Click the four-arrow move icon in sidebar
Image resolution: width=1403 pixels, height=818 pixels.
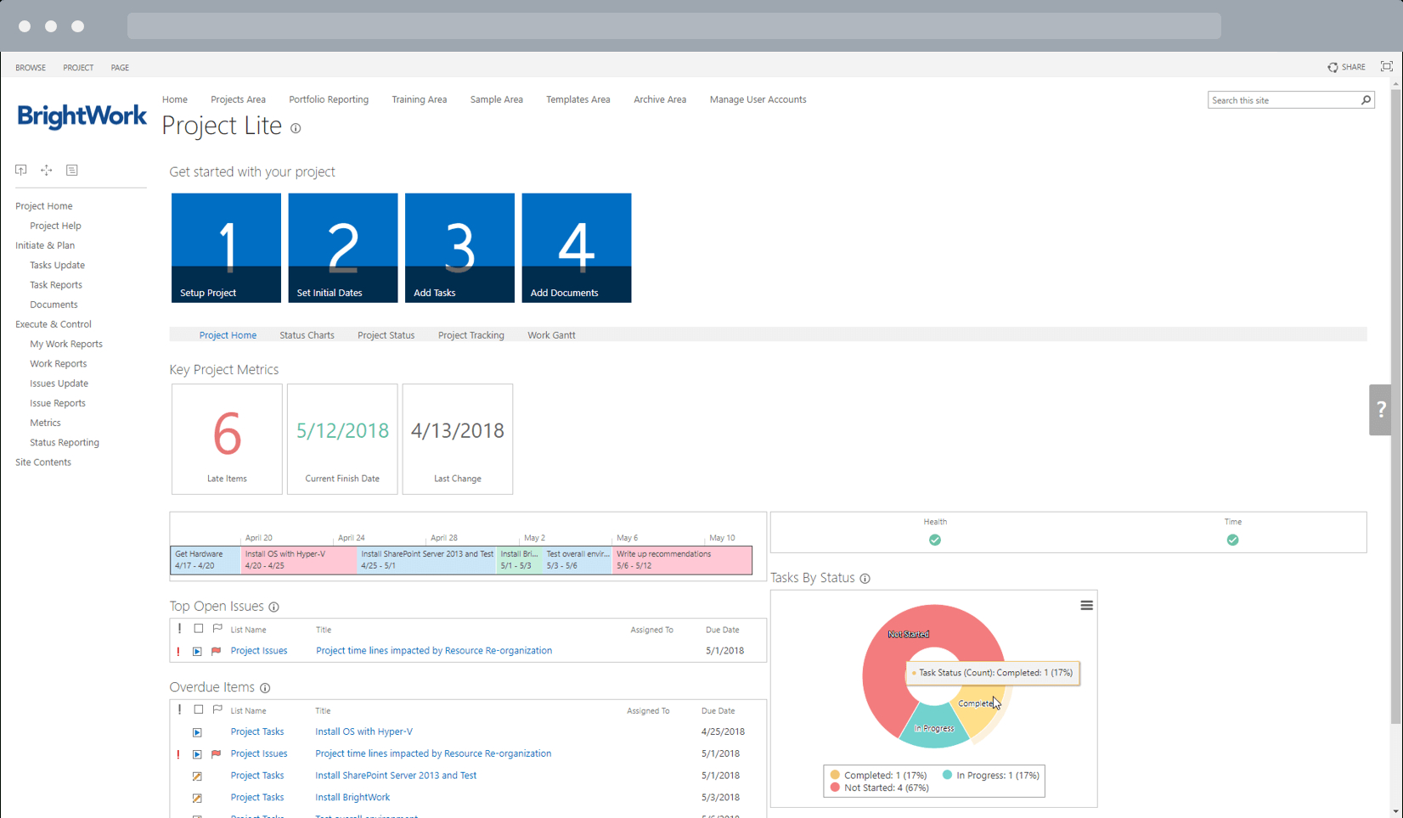[x=47, y=170]
